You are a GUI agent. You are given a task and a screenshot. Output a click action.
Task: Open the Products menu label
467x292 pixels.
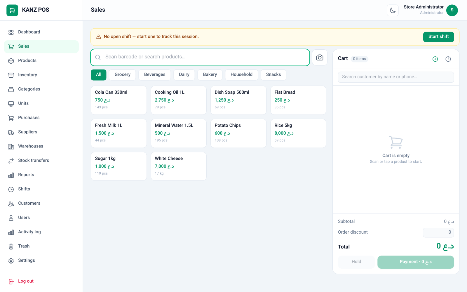coord(27,61)
